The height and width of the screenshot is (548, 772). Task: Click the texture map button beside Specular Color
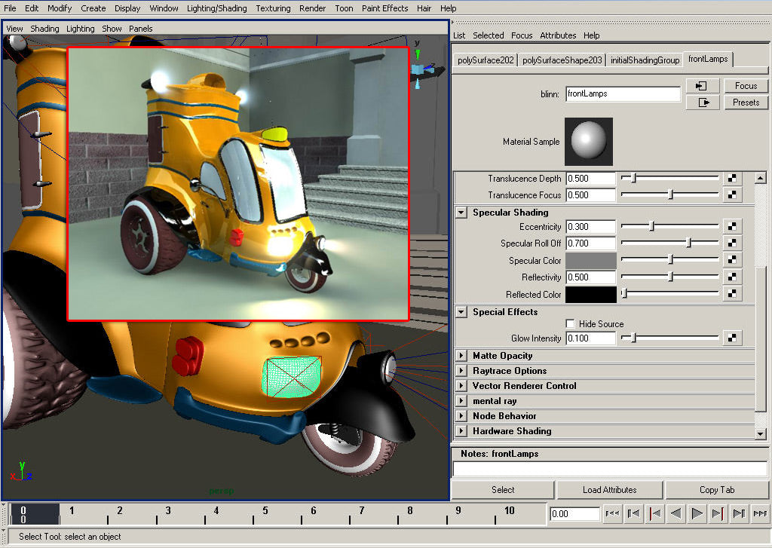click(x=731, y=260)
